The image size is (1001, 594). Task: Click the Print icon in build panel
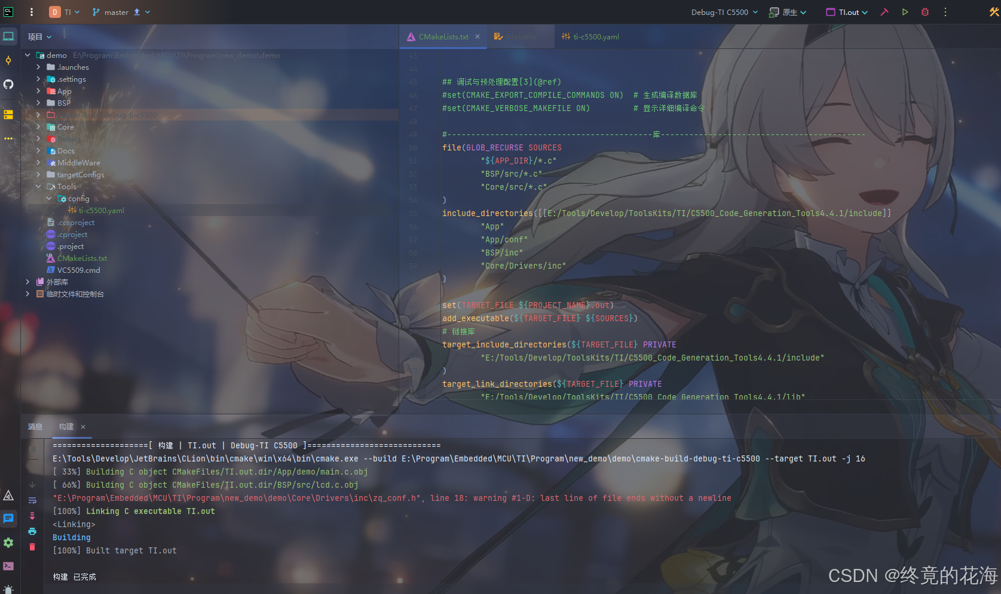(32, 531)
